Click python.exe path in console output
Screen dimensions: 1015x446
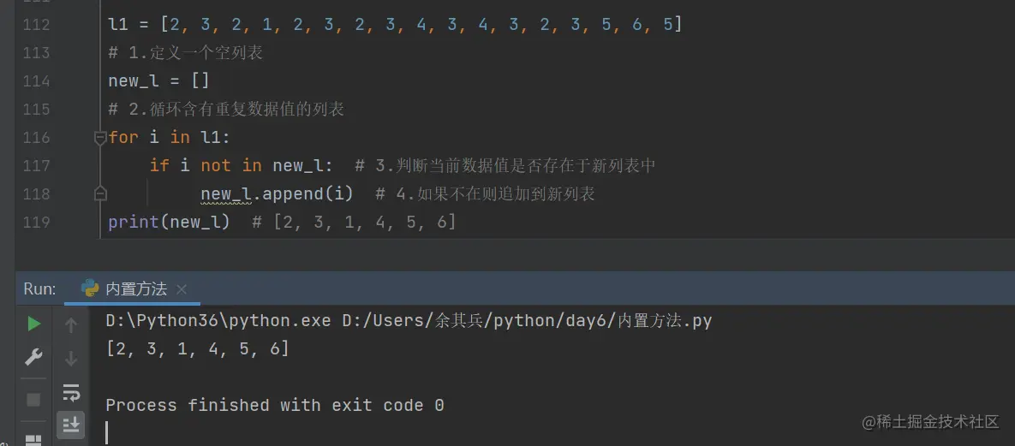218,321
